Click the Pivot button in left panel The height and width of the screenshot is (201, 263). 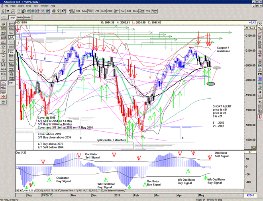click(11, 60)
